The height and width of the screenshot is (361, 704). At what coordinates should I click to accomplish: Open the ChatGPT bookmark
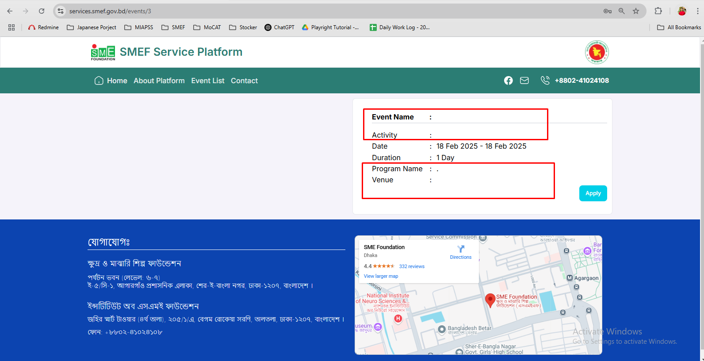(279, 27)
